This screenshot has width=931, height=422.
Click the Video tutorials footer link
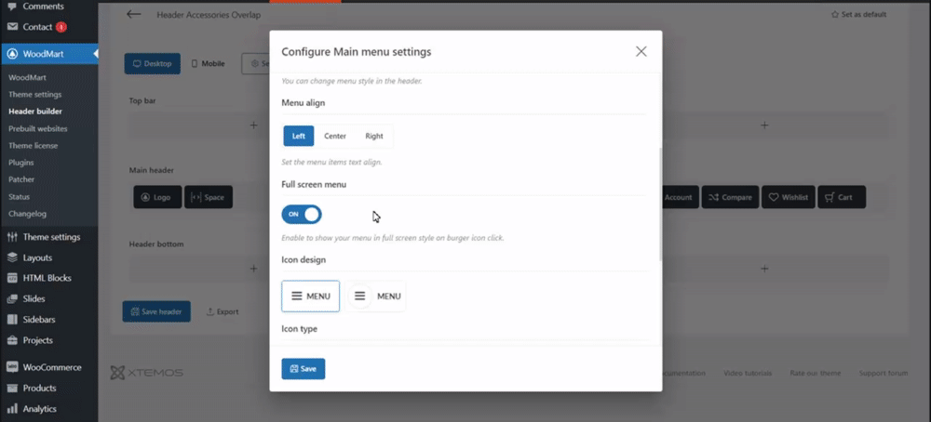[748, 373]
